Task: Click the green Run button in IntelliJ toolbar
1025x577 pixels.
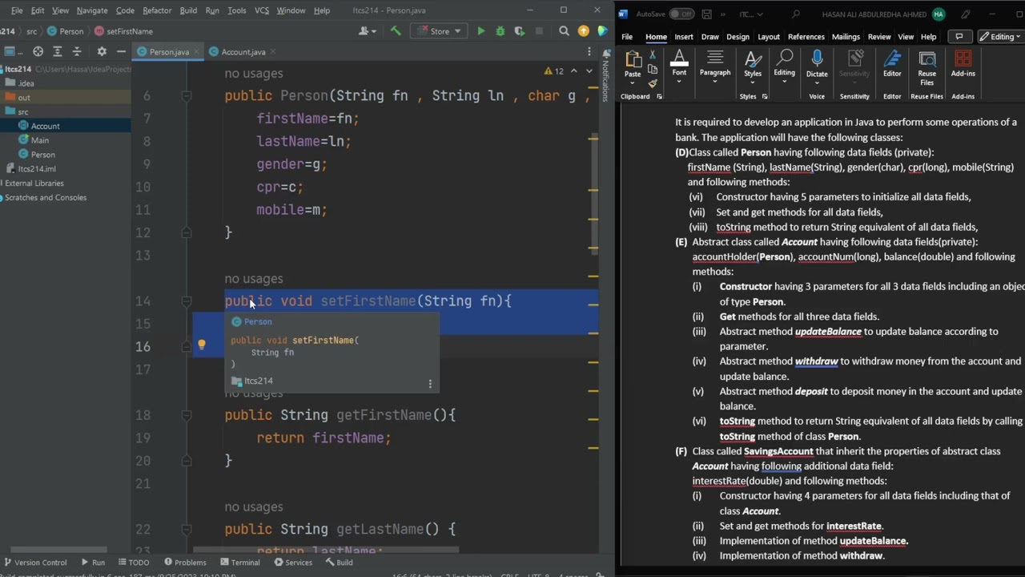Action: pyautogui.click(x=480, y=31)
